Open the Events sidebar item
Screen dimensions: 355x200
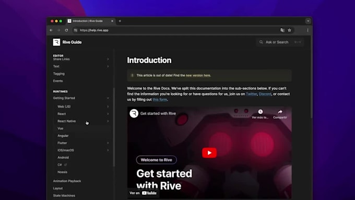tap(58, 81)
